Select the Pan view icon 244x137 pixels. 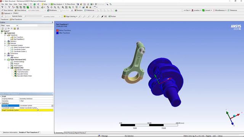coord(51,7)
